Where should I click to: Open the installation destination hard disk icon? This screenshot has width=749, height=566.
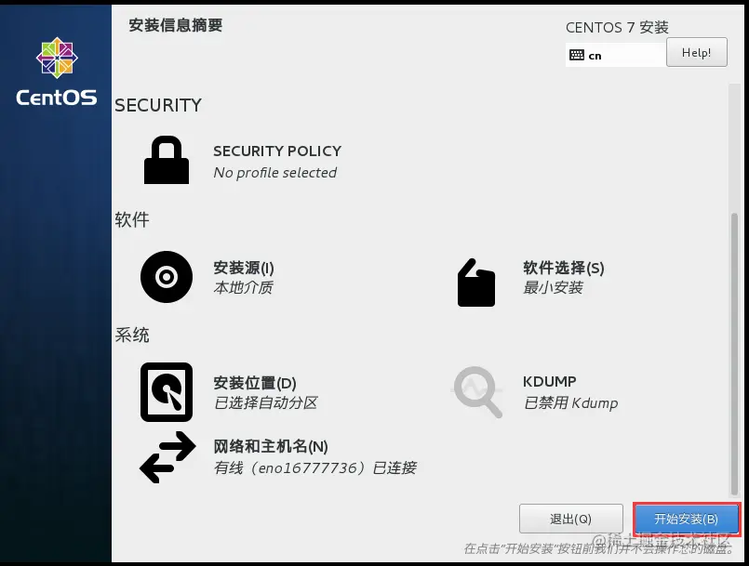tap(167, 392)
